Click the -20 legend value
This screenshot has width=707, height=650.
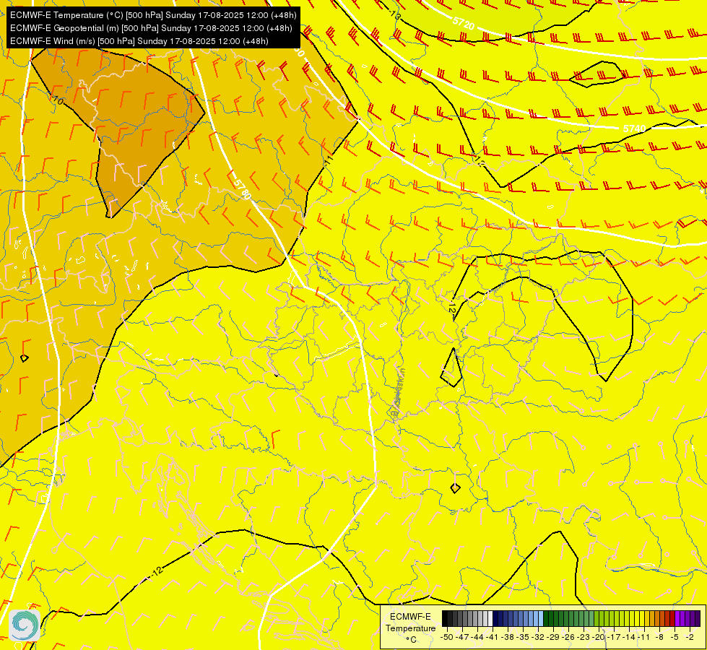[599, 638]
